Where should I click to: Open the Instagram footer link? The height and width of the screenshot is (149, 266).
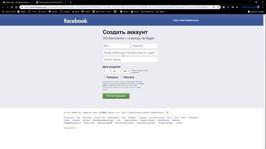click(76, 120)
